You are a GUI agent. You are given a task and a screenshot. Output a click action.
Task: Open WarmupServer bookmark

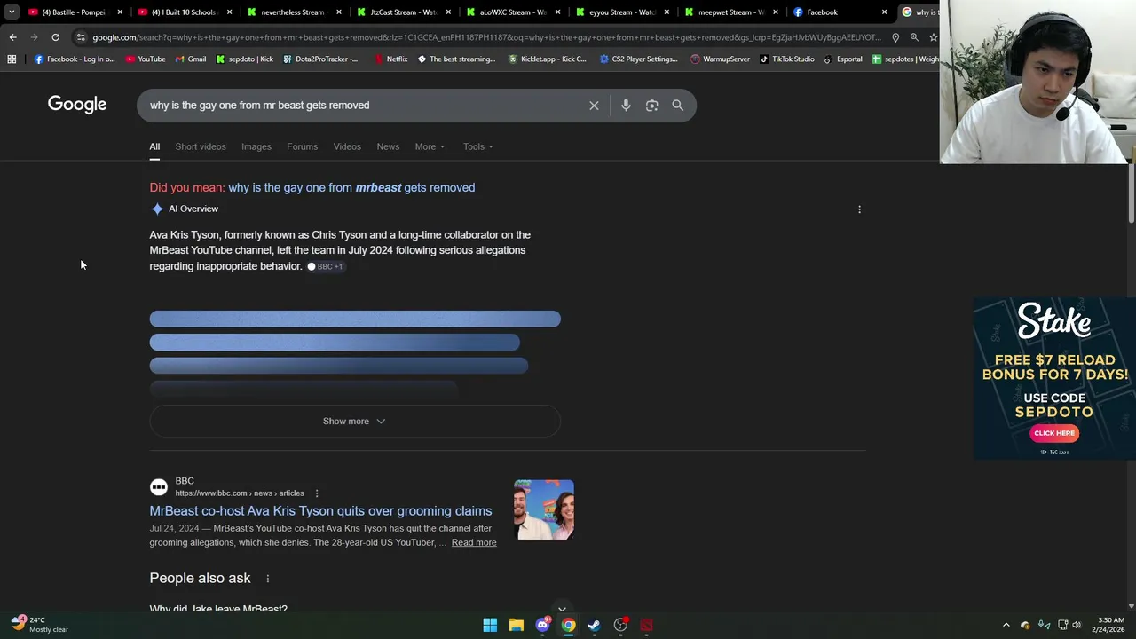coord(720,59)
